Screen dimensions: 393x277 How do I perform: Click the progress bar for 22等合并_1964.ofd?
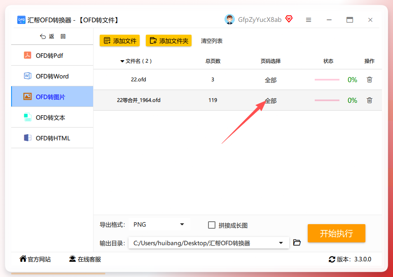pyautogui.click(x=327, y=100)
